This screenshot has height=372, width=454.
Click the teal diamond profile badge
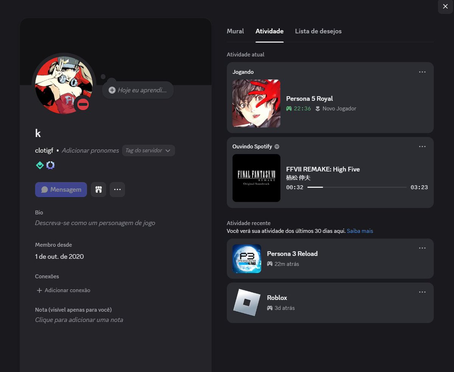pos(40,165)
